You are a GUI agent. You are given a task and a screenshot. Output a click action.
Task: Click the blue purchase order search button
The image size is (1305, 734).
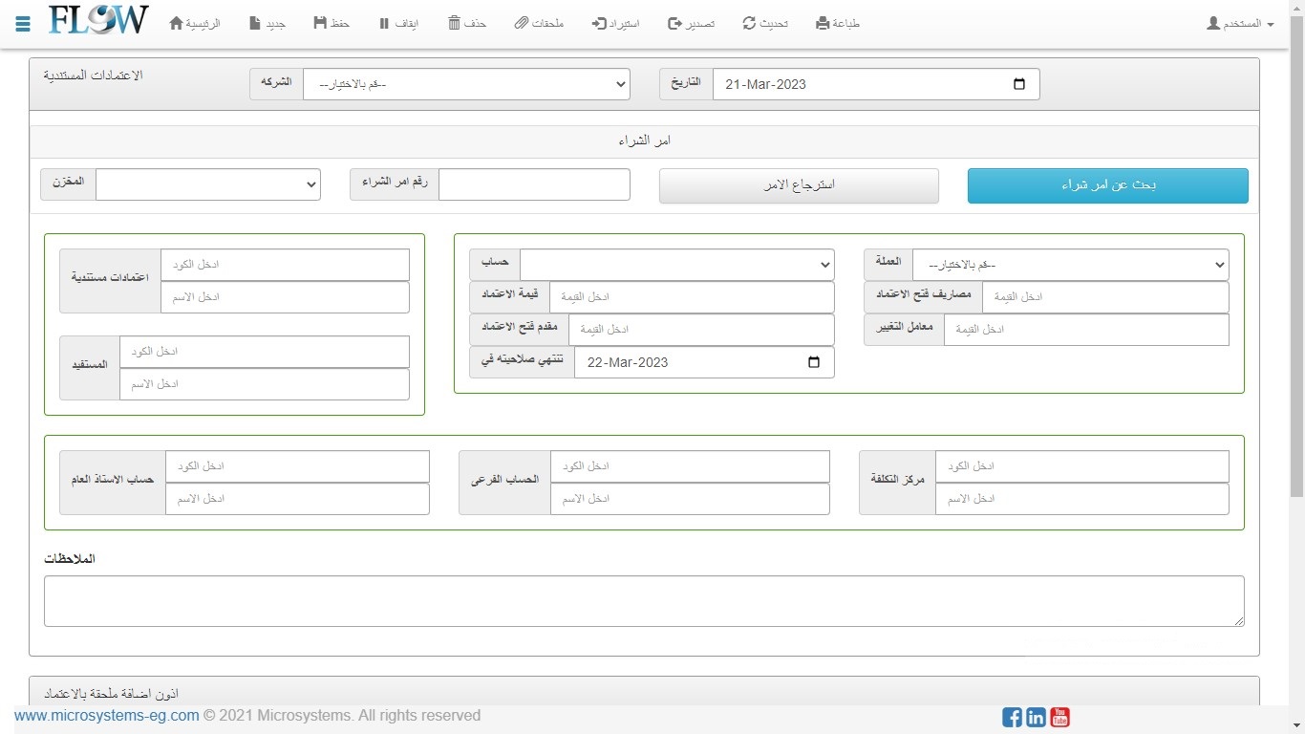[1107, 185]
